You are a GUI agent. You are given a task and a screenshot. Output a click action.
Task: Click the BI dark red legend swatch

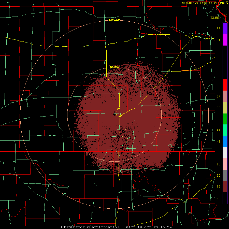click(225, 187)
